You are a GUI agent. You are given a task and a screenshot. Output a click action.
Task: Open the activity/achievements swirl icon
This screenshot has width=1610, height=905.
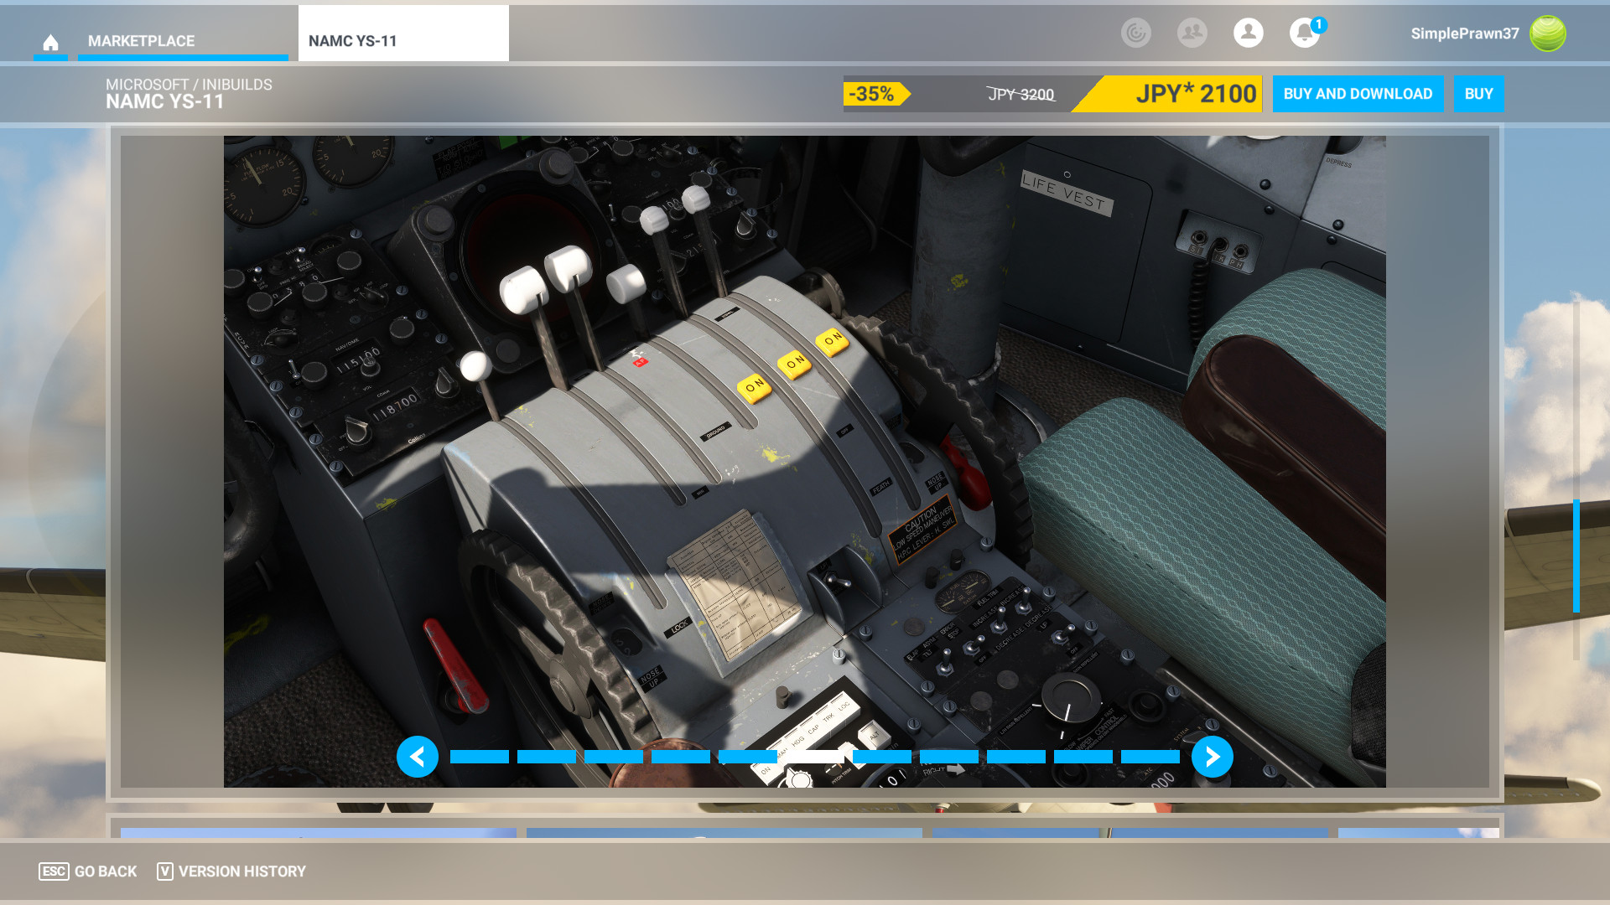pyautogui.click(x=1136, y=33)
